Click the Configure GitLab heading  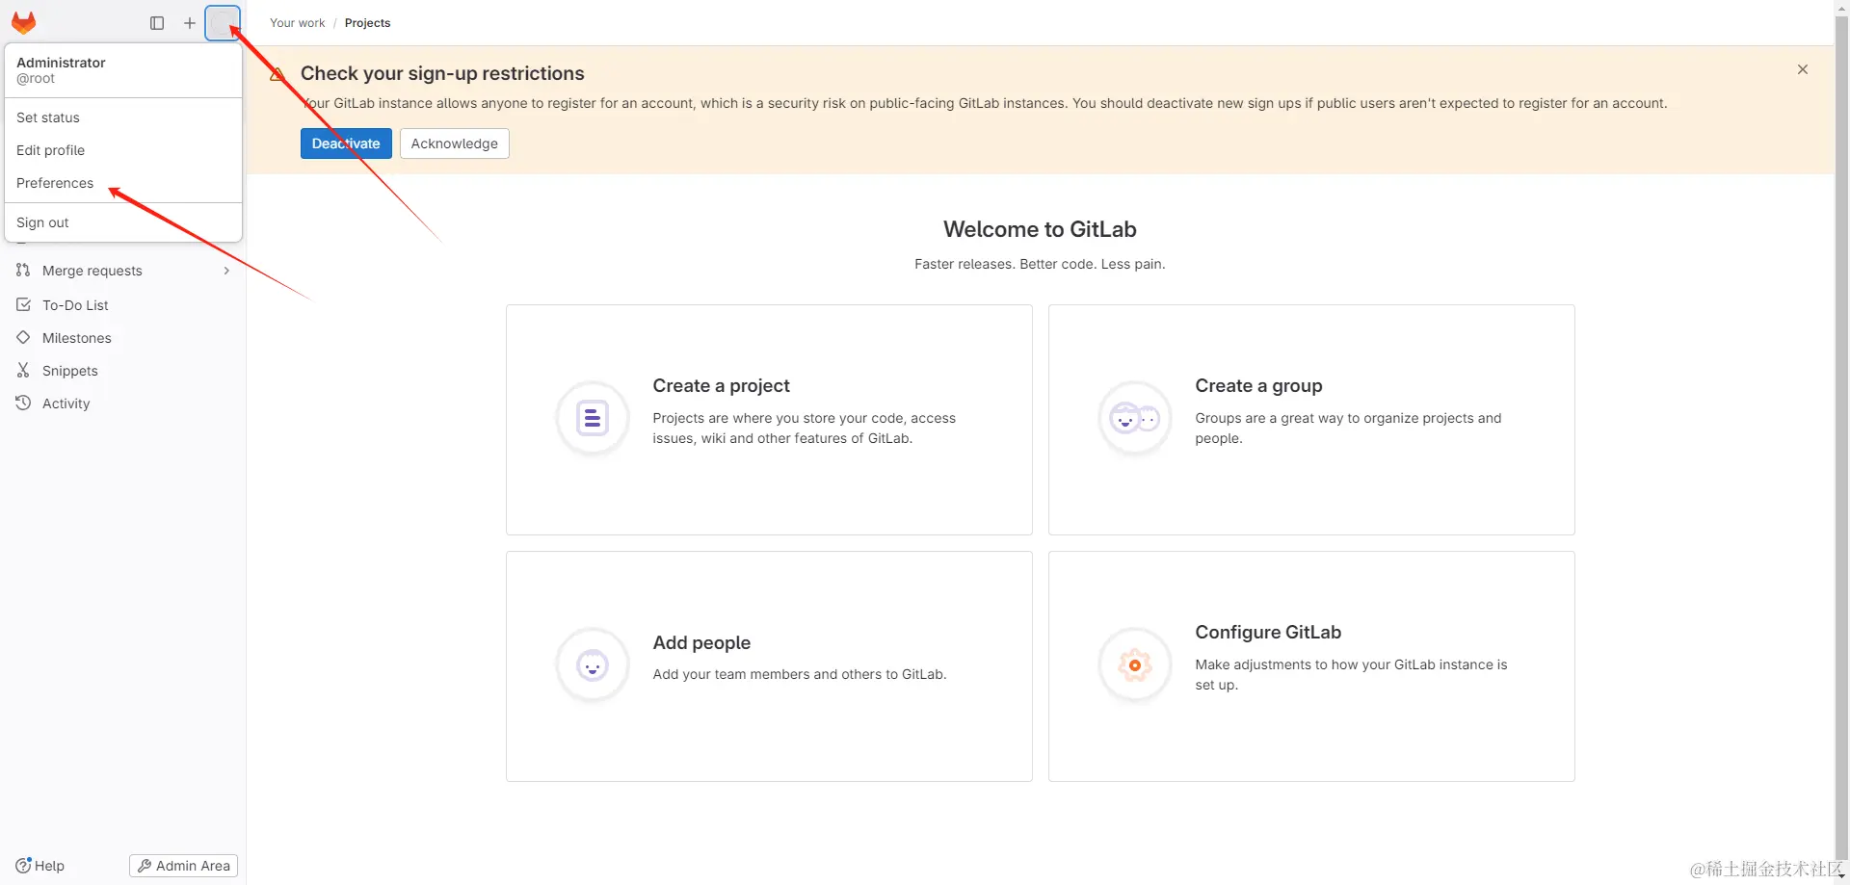pos(1268,632)
